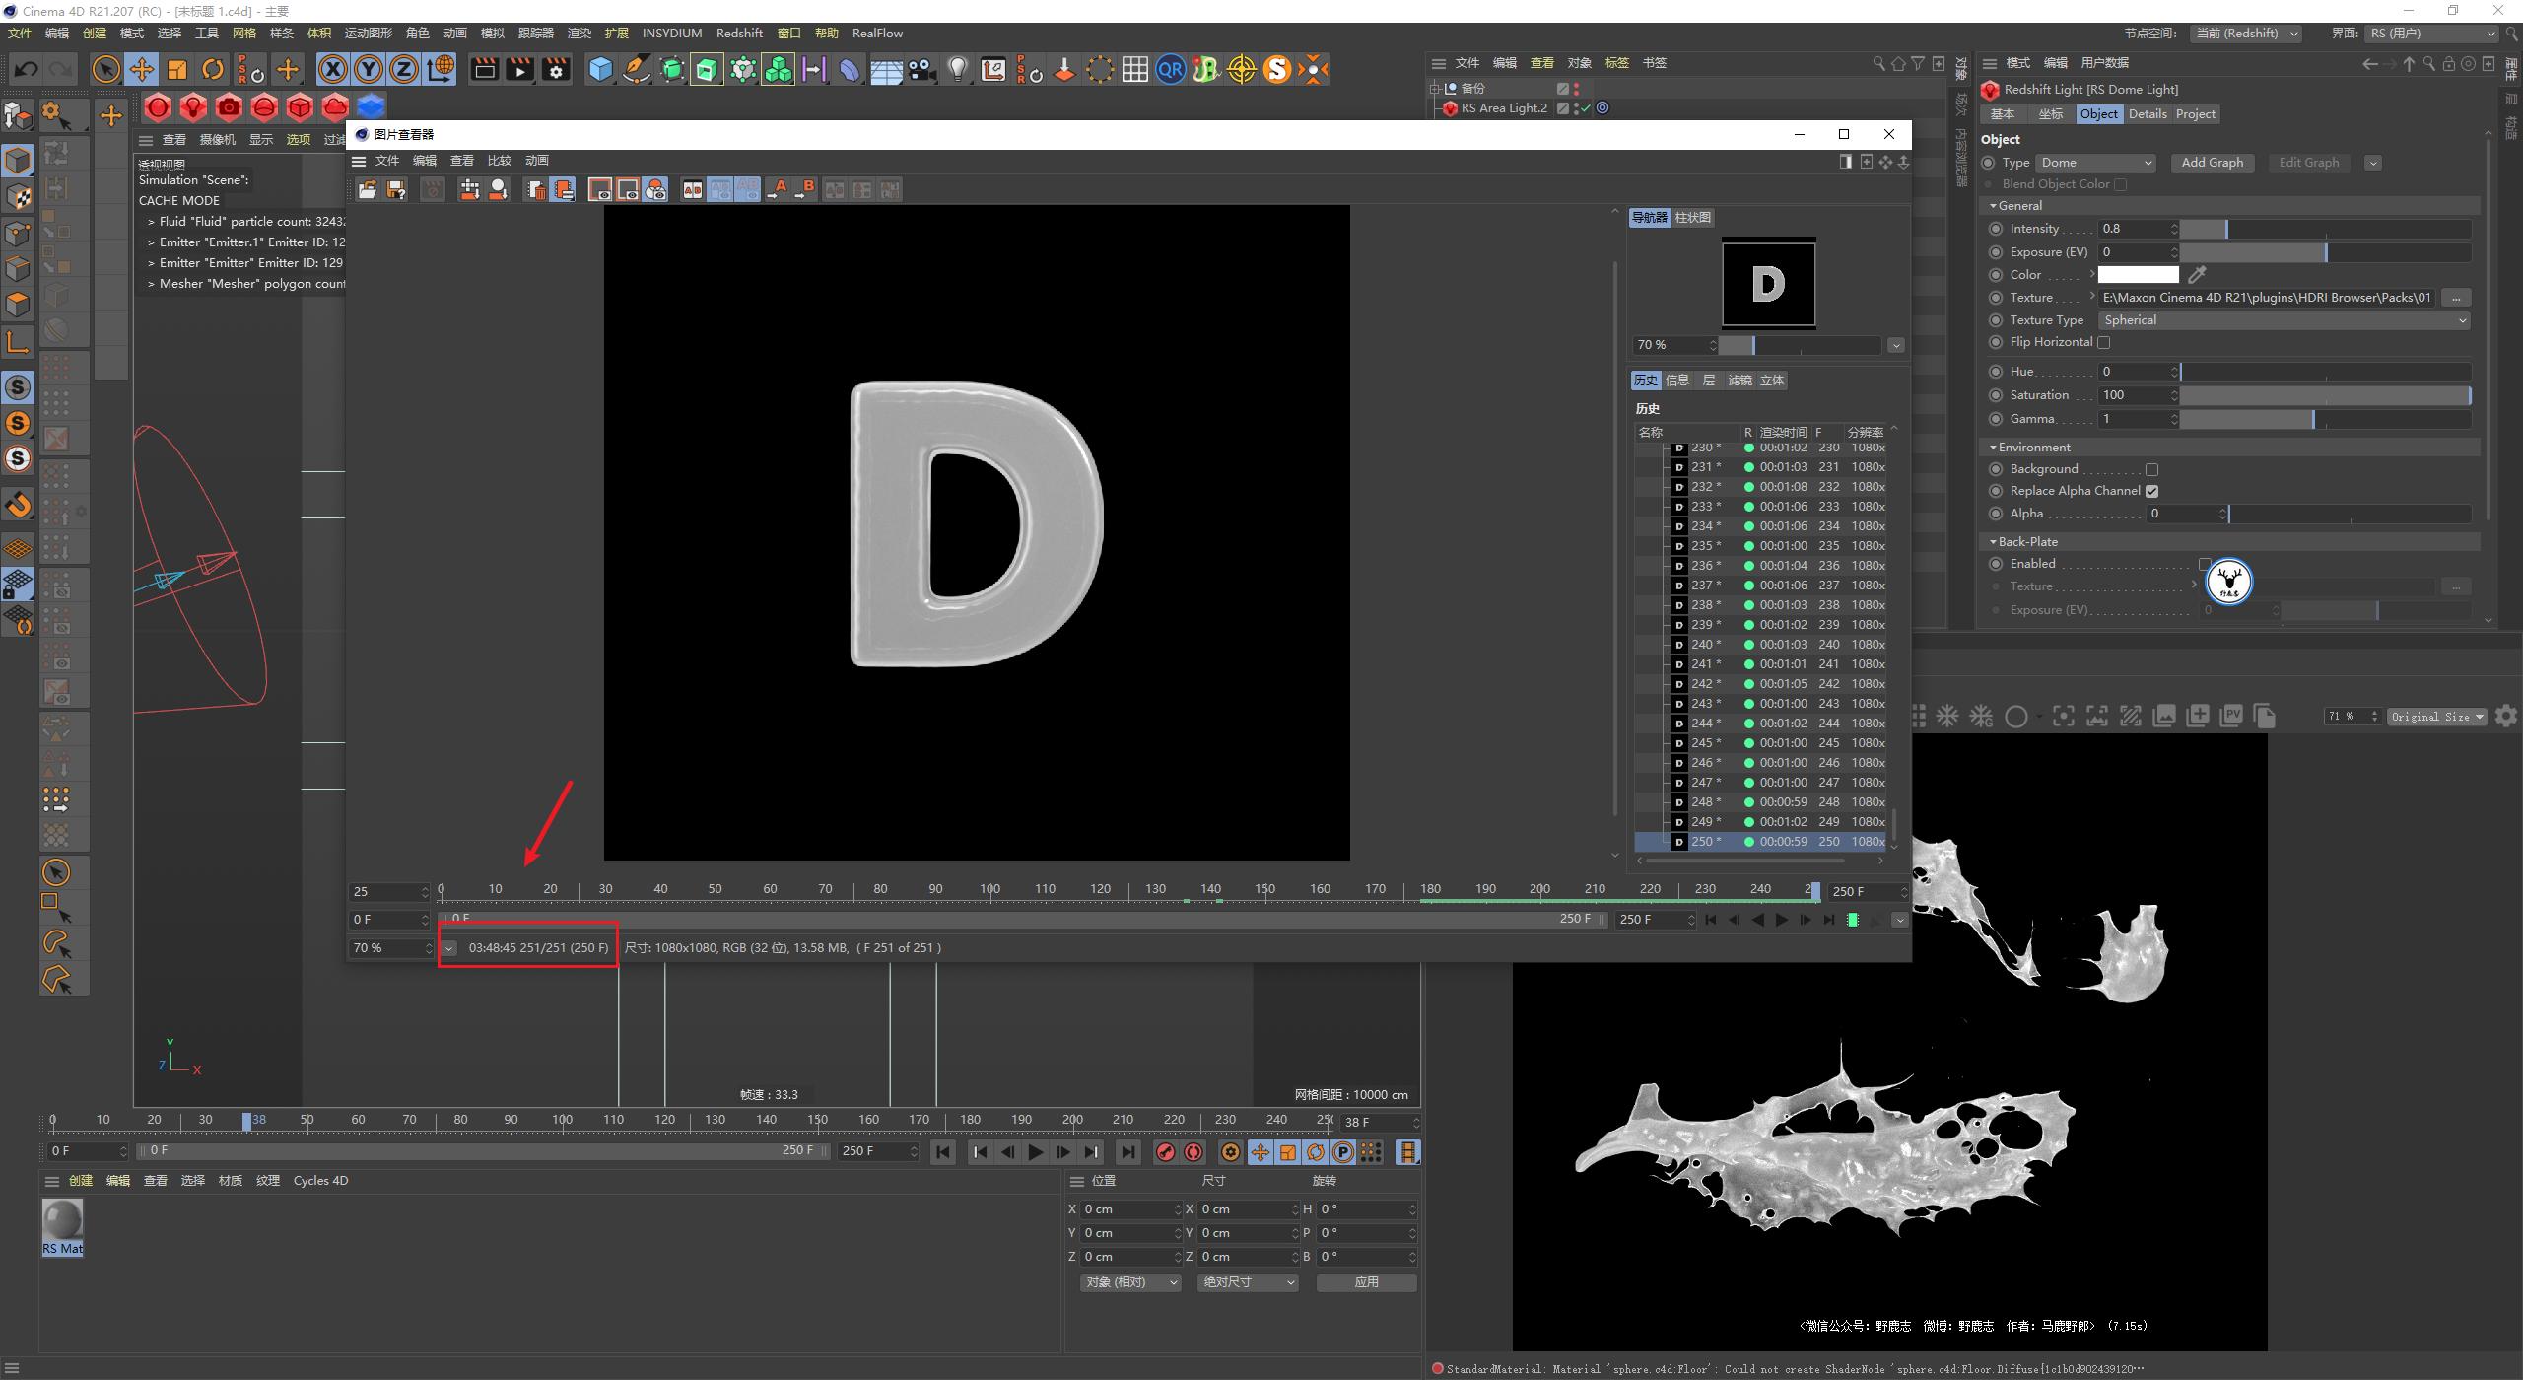Screen dimensions: 2523x1380
Task: Open the Type dropdown set to Dome
Action: coord(2095,162)
